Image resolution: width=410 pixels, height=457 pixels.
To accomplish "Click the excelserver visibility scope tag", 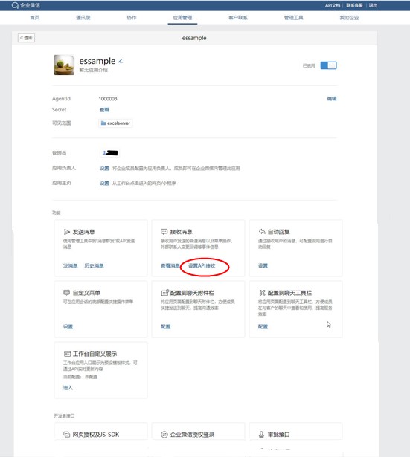I will tap(115, 123).
